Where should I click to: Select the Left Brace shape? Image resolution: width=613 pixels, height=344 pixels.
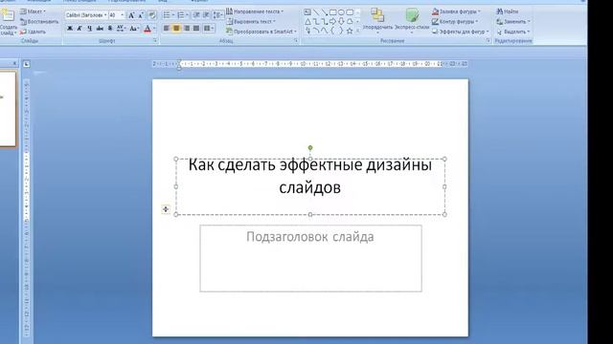pyautogui.click(x=332, y=31)
